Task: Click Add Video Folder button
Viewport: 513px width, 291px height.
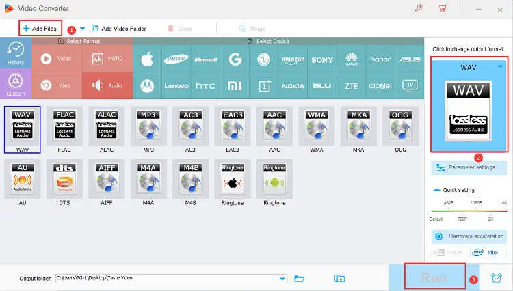Action: [119, 29]
